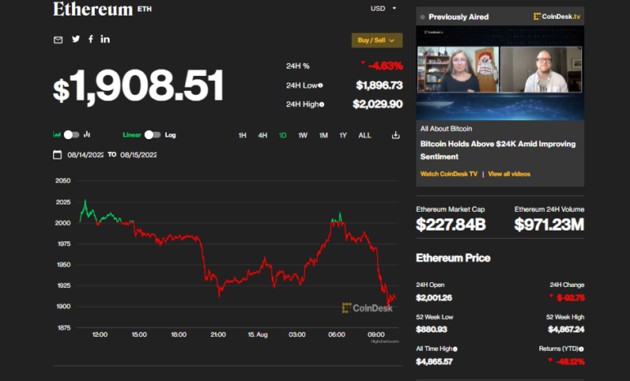Click View all videos link

(509, 173)
